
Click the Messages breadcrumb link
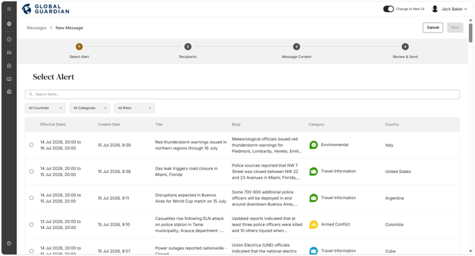click(36, 28)
